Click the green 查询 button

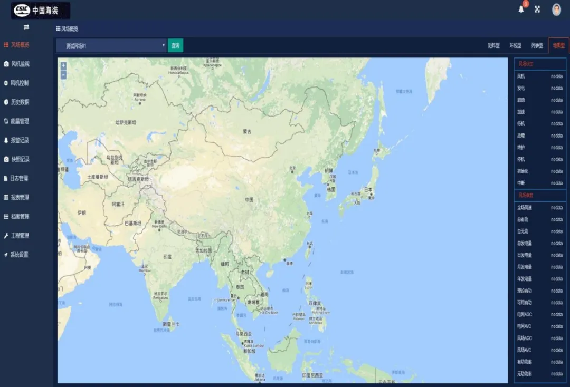pyautogui.click(x=176, y=45)
